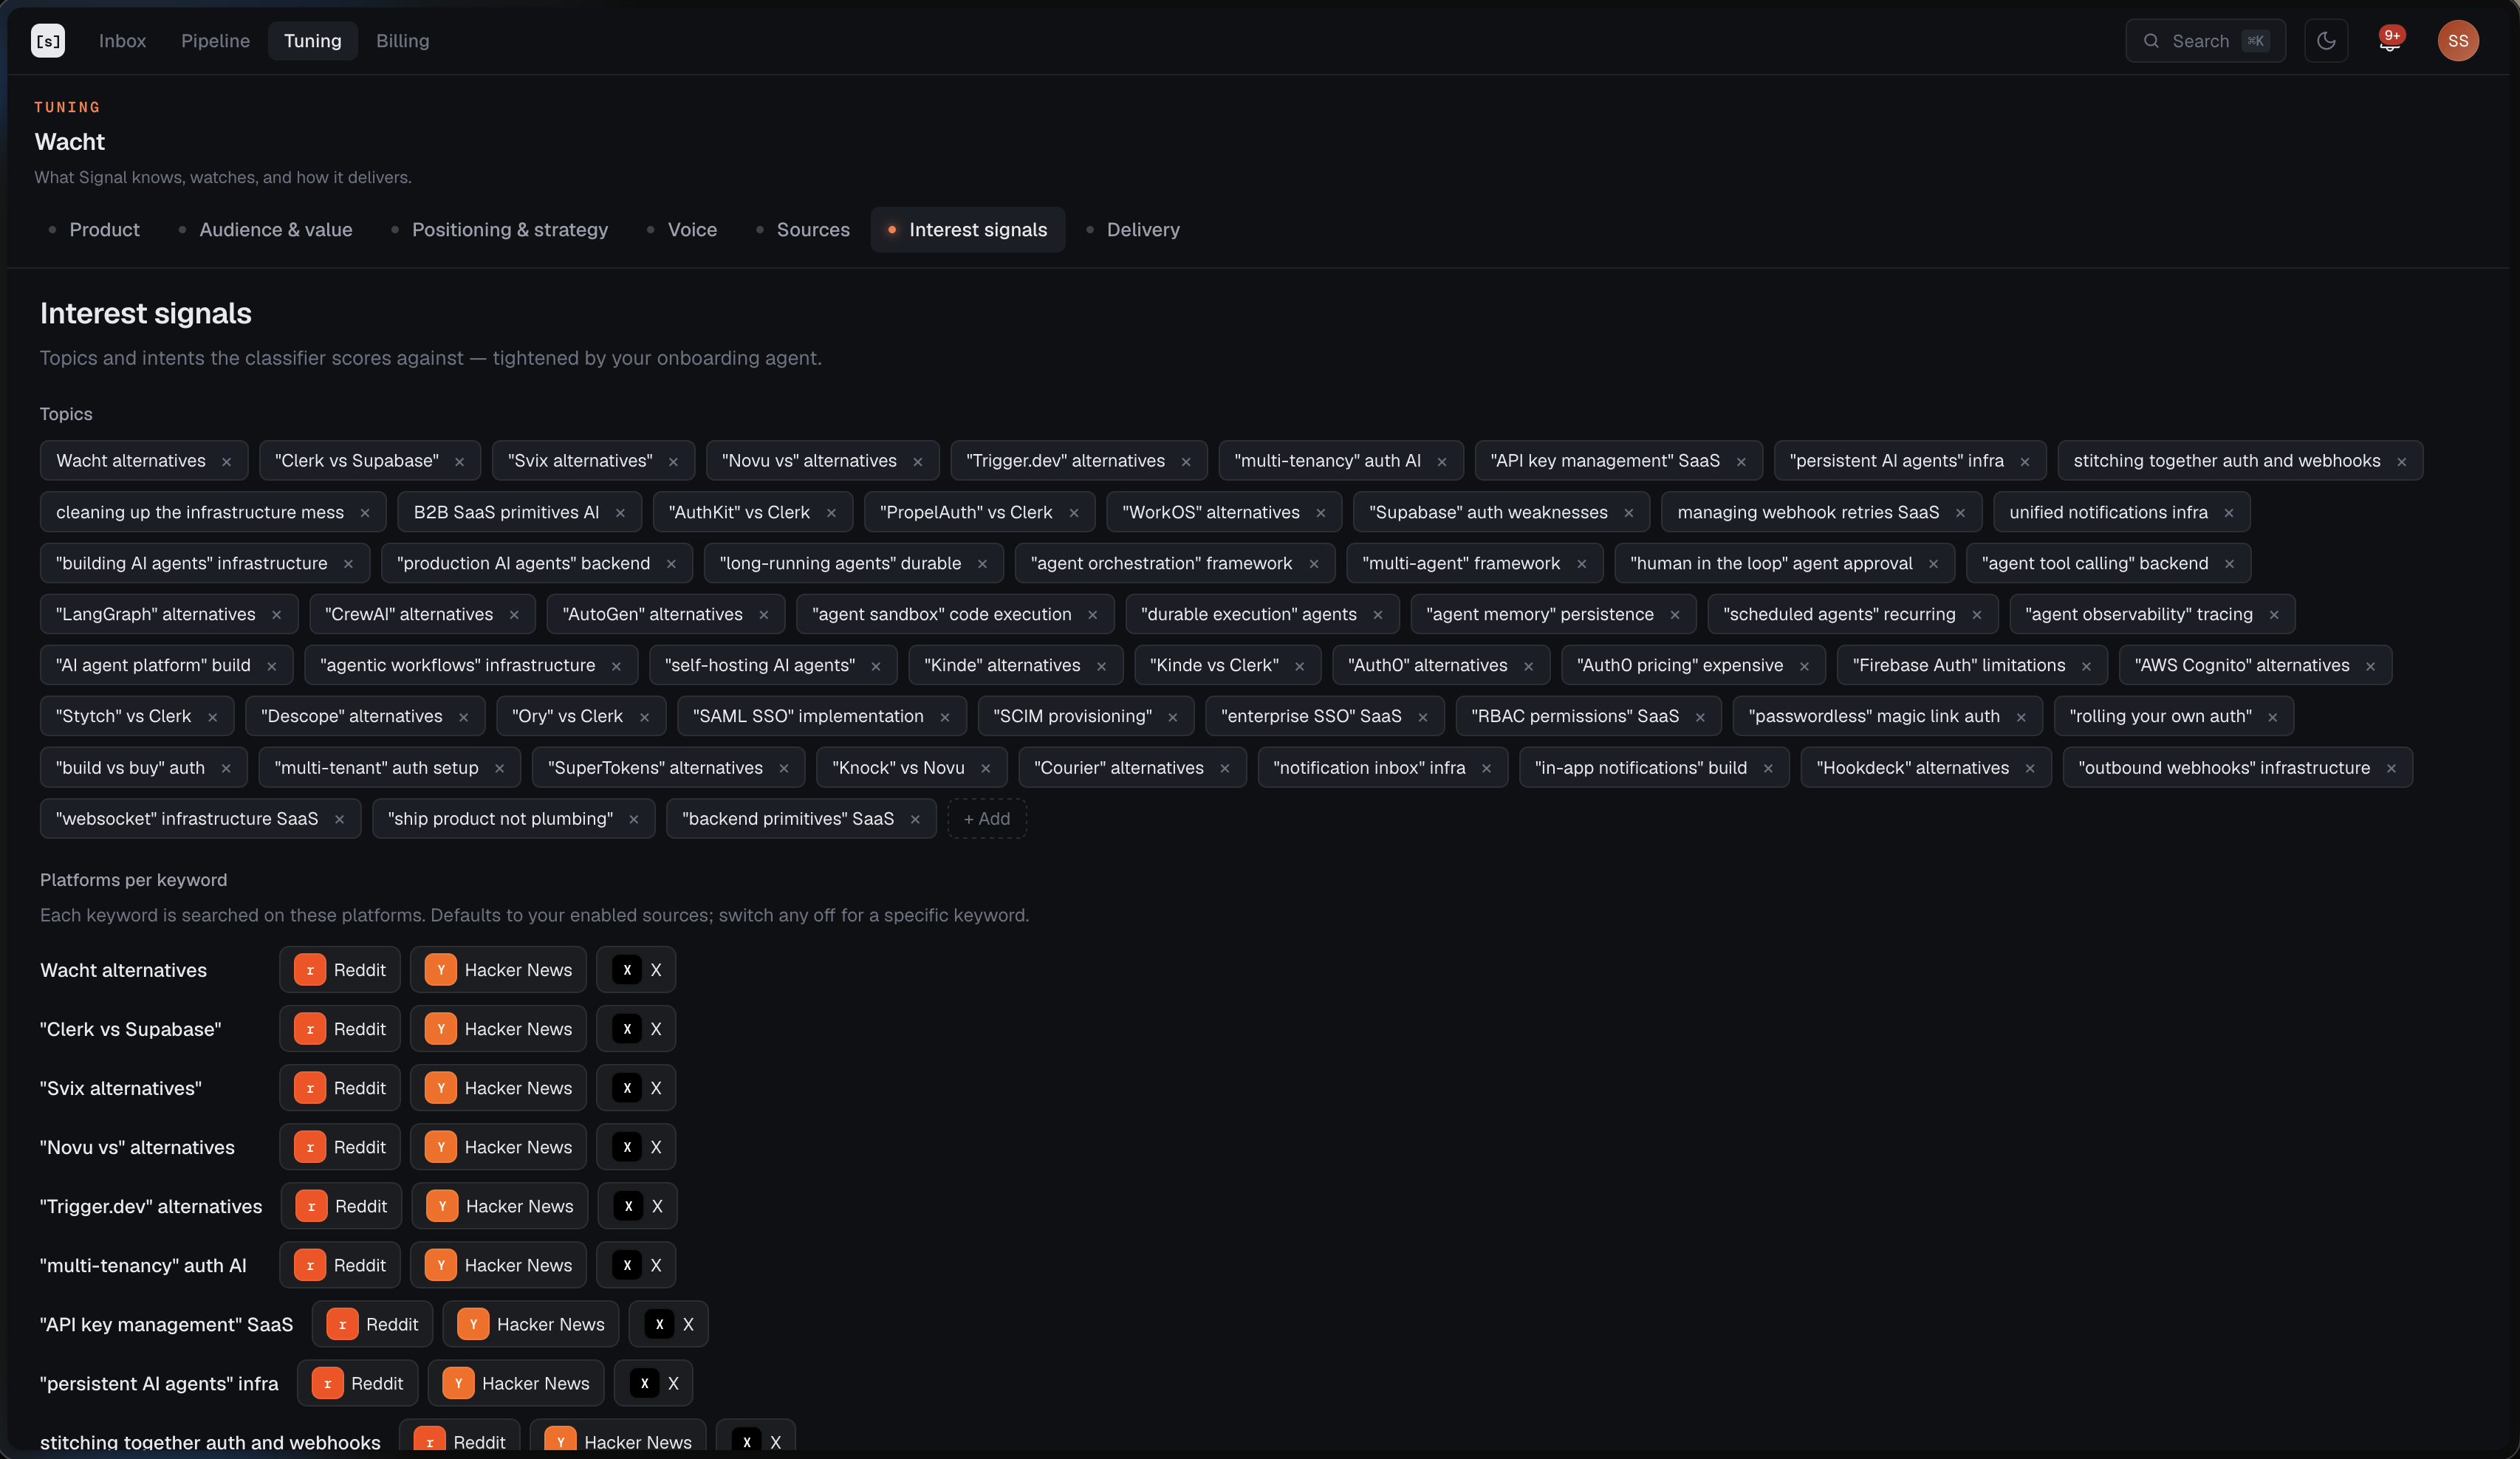Remove "AWS Cognito" alternatives chip
Image resolution: width=2520 pixels, height=1459 pixels.
pyautogui.click(x=2370, y=666)
